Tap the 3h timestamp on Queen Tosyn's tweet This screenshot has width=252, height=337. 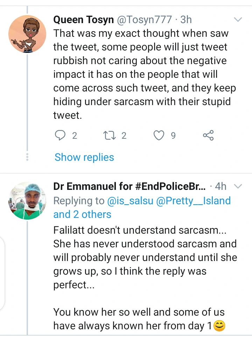pyautogui.click(x=186, y=20)
